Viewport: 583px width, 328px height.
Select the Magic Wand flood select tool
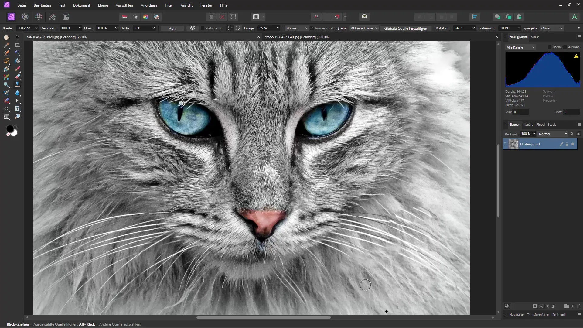point(17,53)
